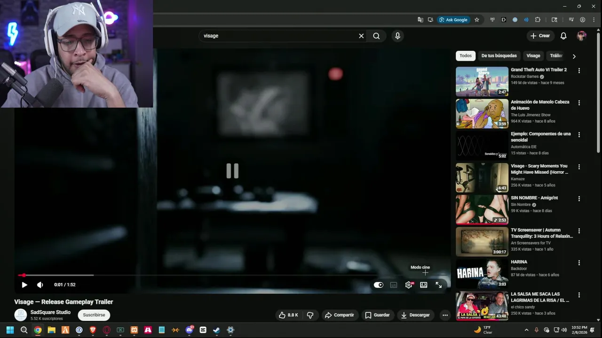602x338 pixels.
Task: Seek along the video progress bar
Action: [233, 275]
